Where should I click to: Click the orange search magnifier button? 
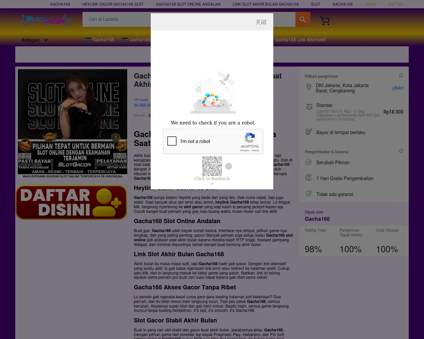(303, 20)
